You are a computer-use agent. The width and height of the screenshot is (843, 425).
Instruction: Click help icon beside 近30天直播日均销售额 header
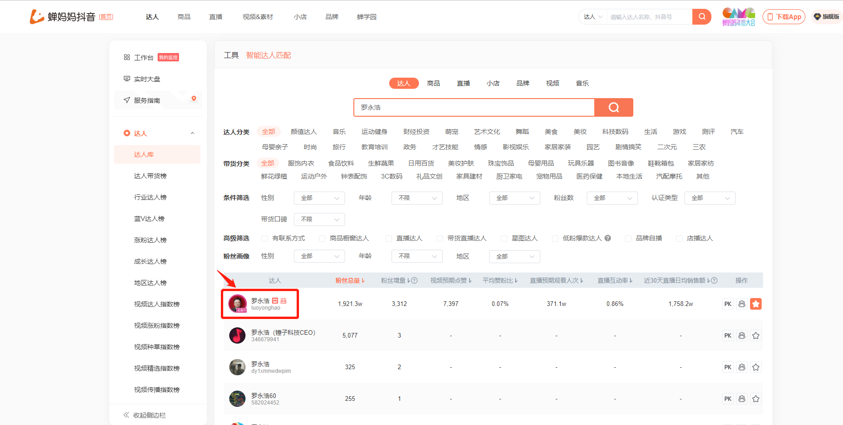[x=714, y=280]
